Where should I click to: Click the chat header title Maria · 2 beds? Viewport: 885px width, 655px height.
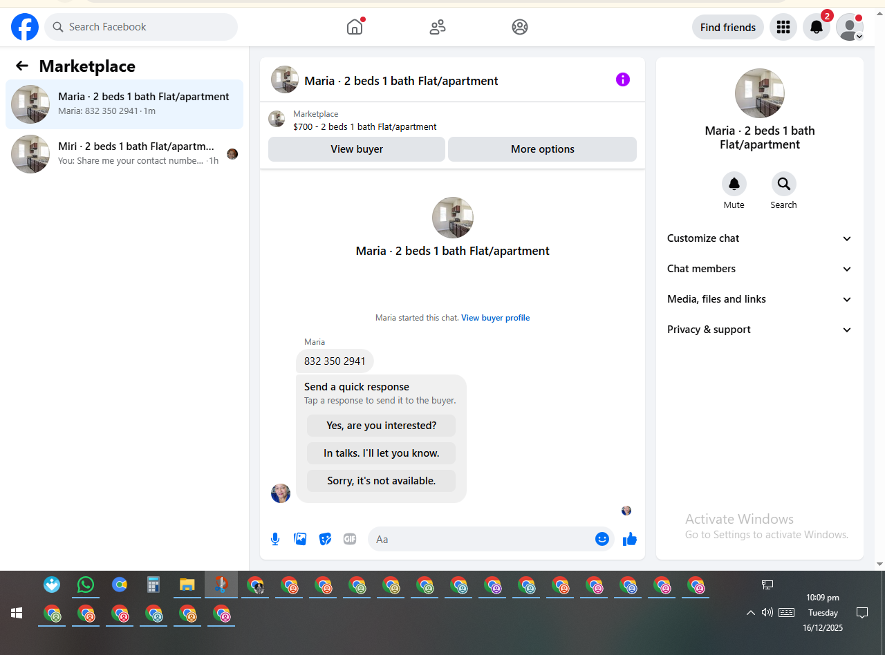tap(401, 81)
